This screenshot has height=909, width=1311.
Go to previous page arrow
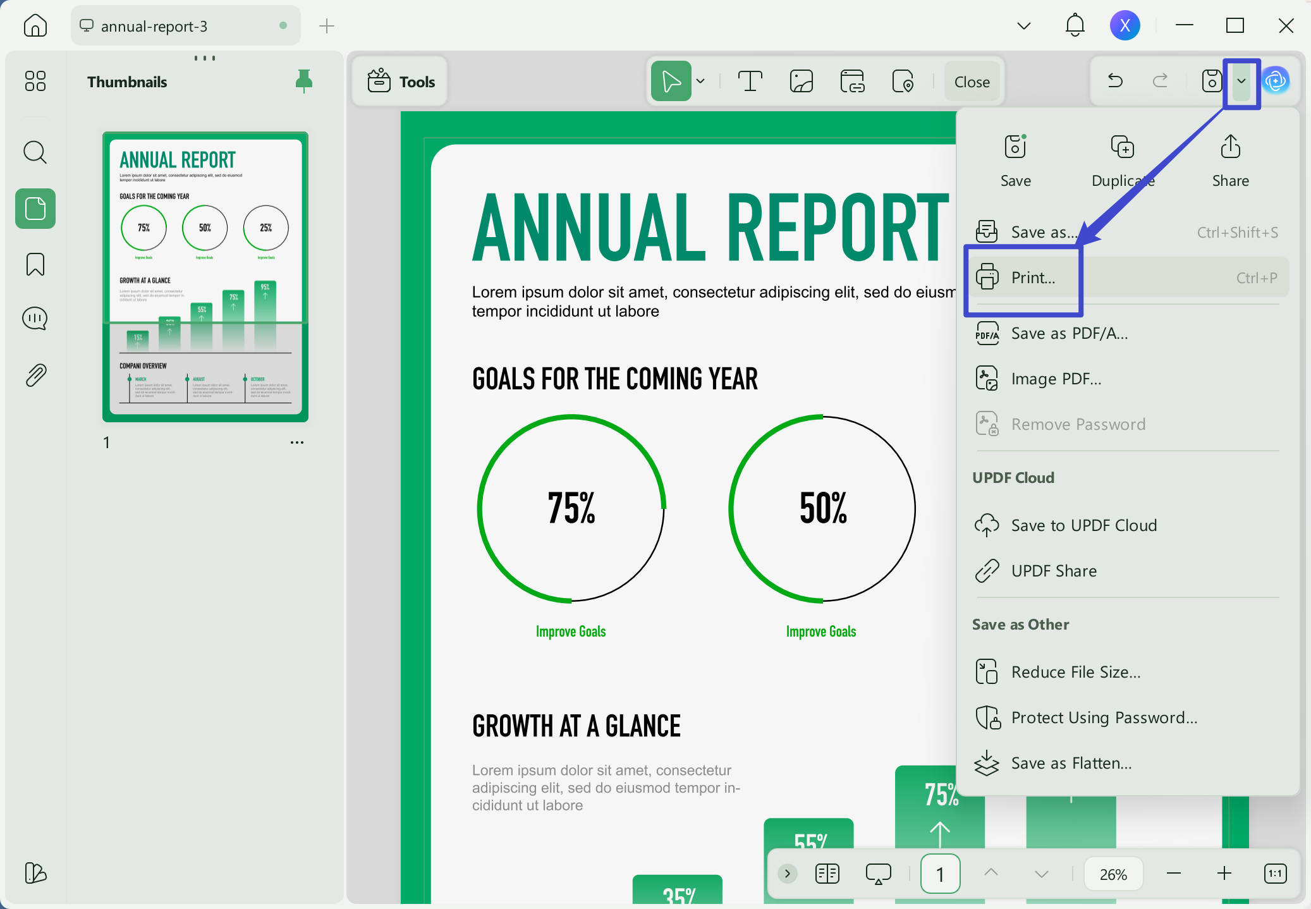(991, 873)
